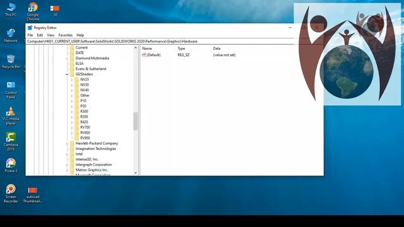Click the tree pane scrollbar thumb
Viewport: 404px width, 227px height.
click(x=136, y=121)
